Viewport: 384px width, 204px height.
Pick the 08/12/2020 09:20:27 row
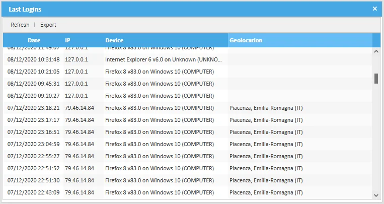[x=33, y=96]
